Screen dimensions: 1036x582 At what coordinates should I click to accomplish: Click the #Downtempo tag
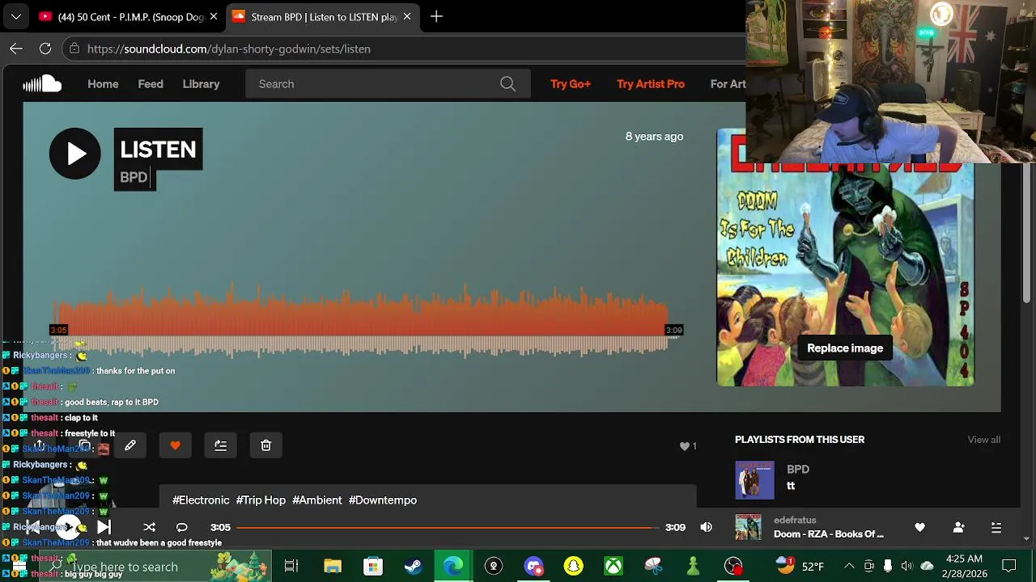(383, 500)
